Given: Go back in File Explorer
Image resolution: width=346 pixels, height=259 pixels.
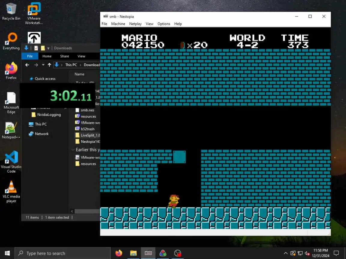Looking at the screenshot, I should 27,65.
